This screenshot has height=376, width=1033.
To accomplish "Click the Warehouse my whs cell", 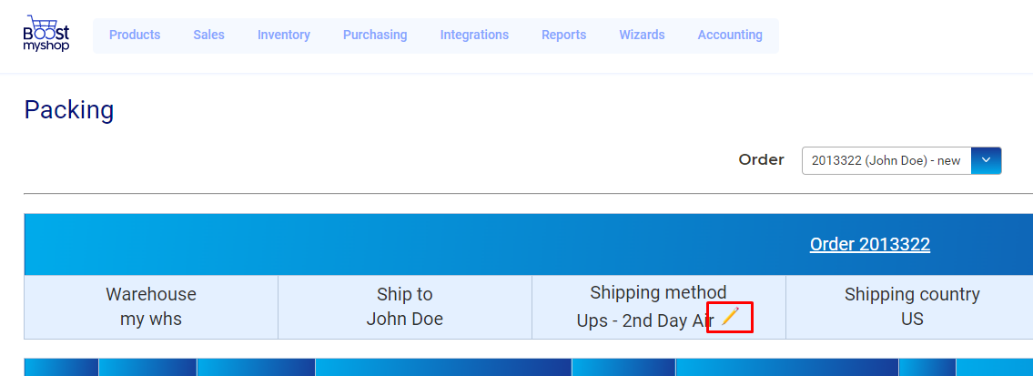I will [151, 307].
